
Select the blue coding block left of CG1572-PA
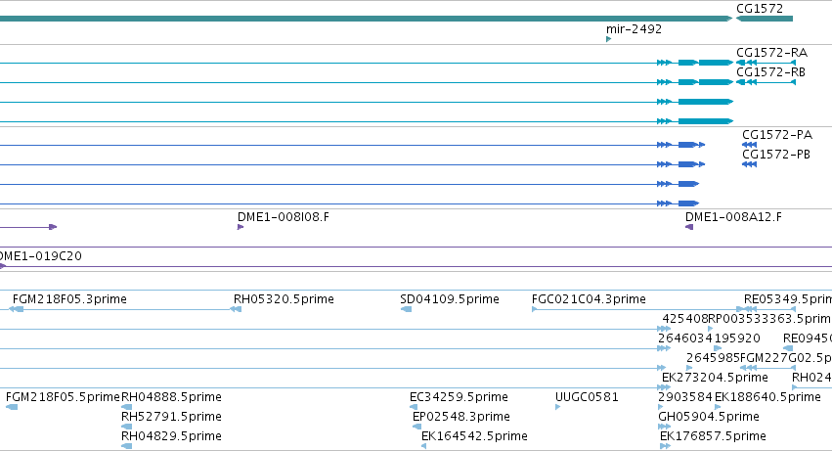pyautogui.click(x=687, y=145)
